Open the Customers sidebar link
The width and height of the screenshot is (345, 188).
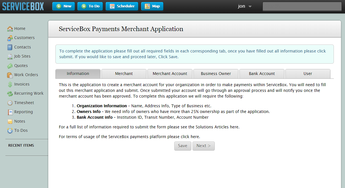(24, 38)
